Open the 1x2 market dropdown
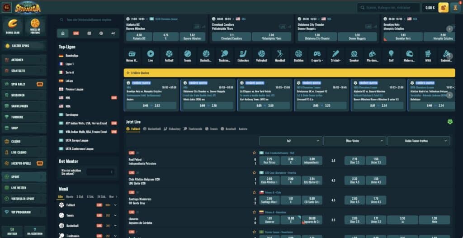 pos(291,141)
